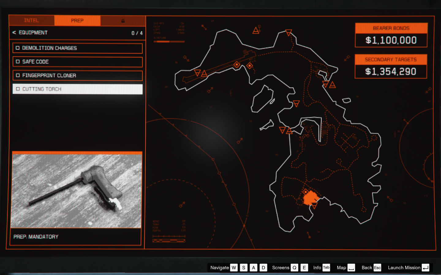441x275 pixels.
Task: Switch to the PREP tab
Action: [x=77, y=20]
